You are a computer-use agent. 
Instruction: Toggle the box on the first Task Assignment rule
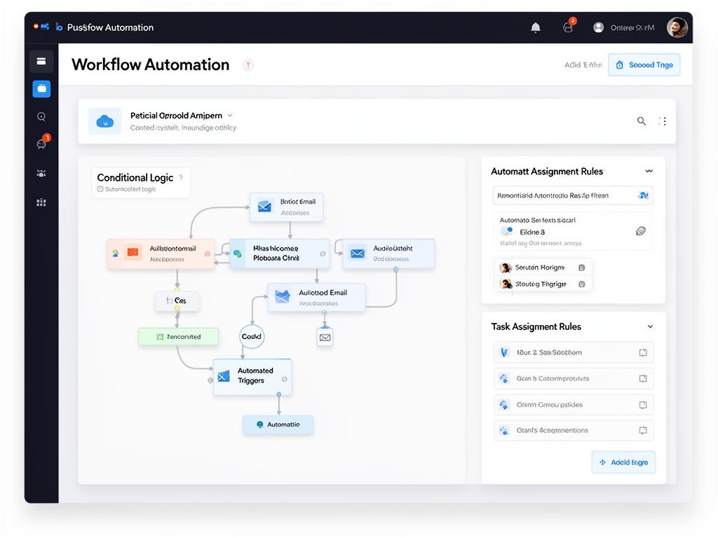(x=642, y=353)
